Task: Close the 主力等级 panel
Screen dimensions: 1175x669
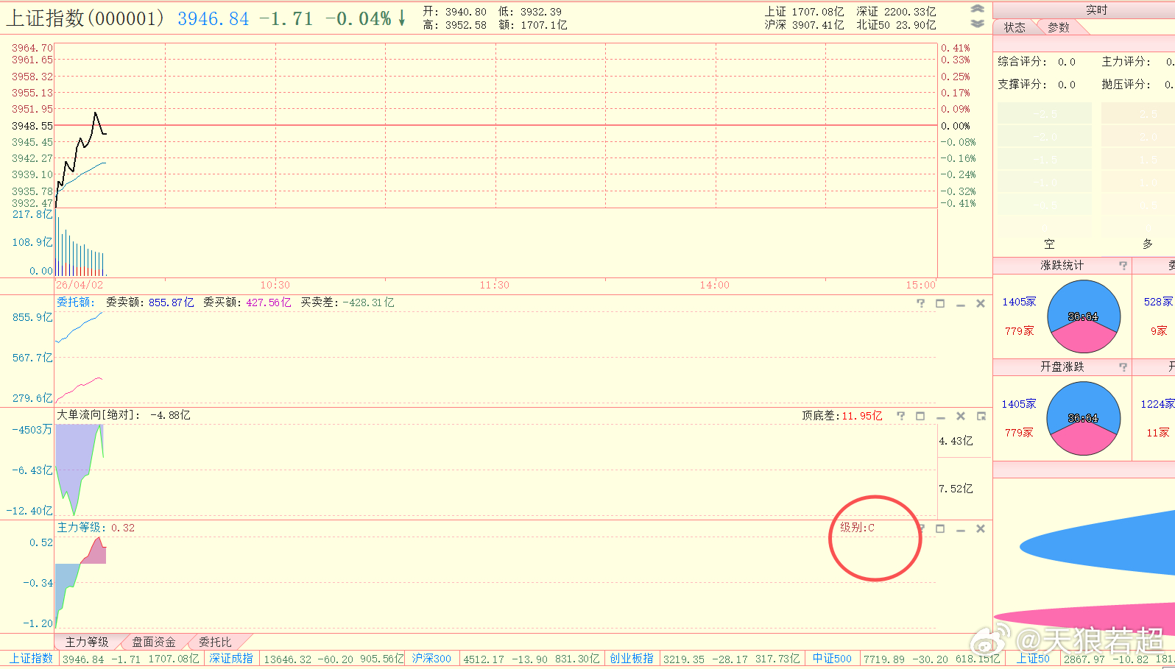Action: pos(981,528)
